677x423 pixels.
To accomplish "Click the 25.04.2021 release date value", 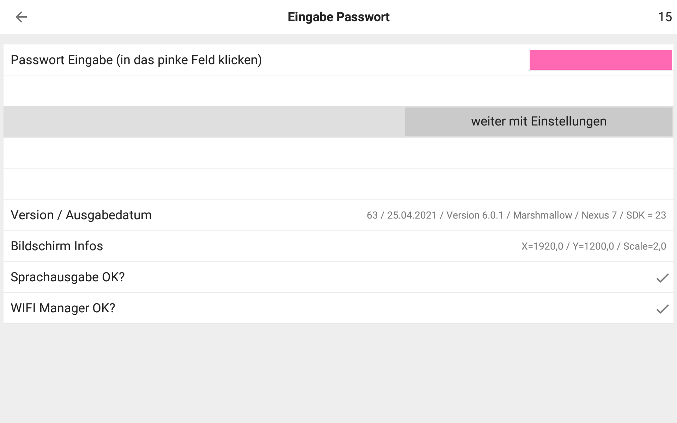I will pyautogui.click(x=412, y=215).
